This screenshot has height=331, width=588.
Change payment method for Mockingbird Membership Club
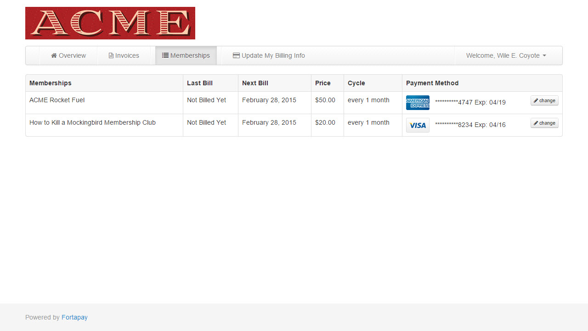[544, 123]
